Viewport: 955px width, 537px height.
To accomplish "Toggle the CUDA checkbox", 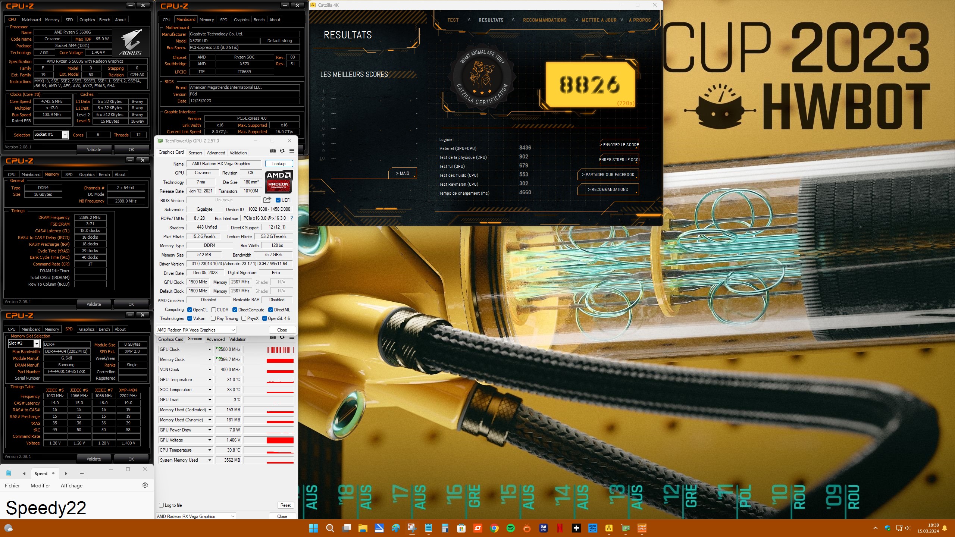I will pos(214,310).
